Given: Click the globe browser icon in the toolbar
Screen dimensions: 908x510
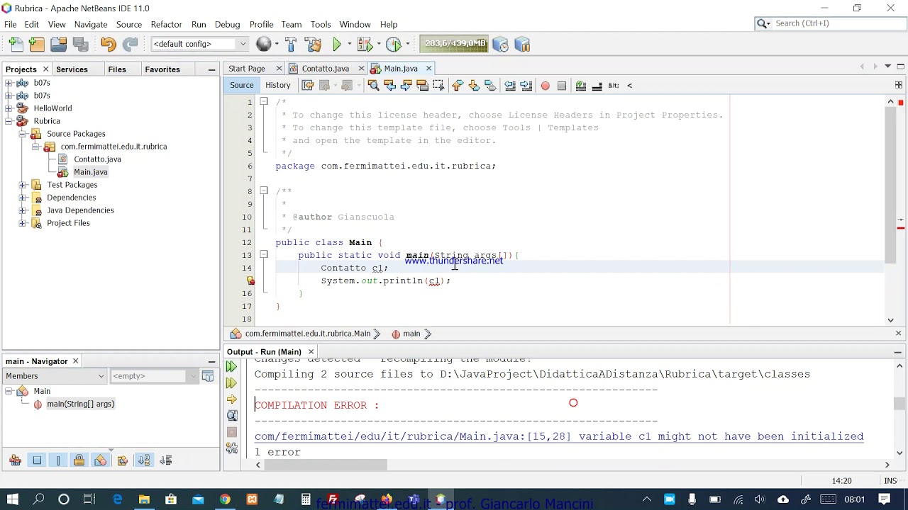Looking at the screenshot, I should (263, 44).
